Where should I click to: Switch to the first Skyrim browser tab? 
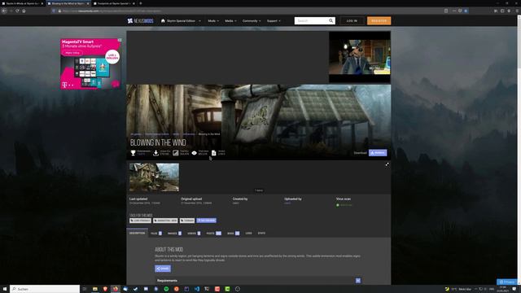(x=22, y=3)
